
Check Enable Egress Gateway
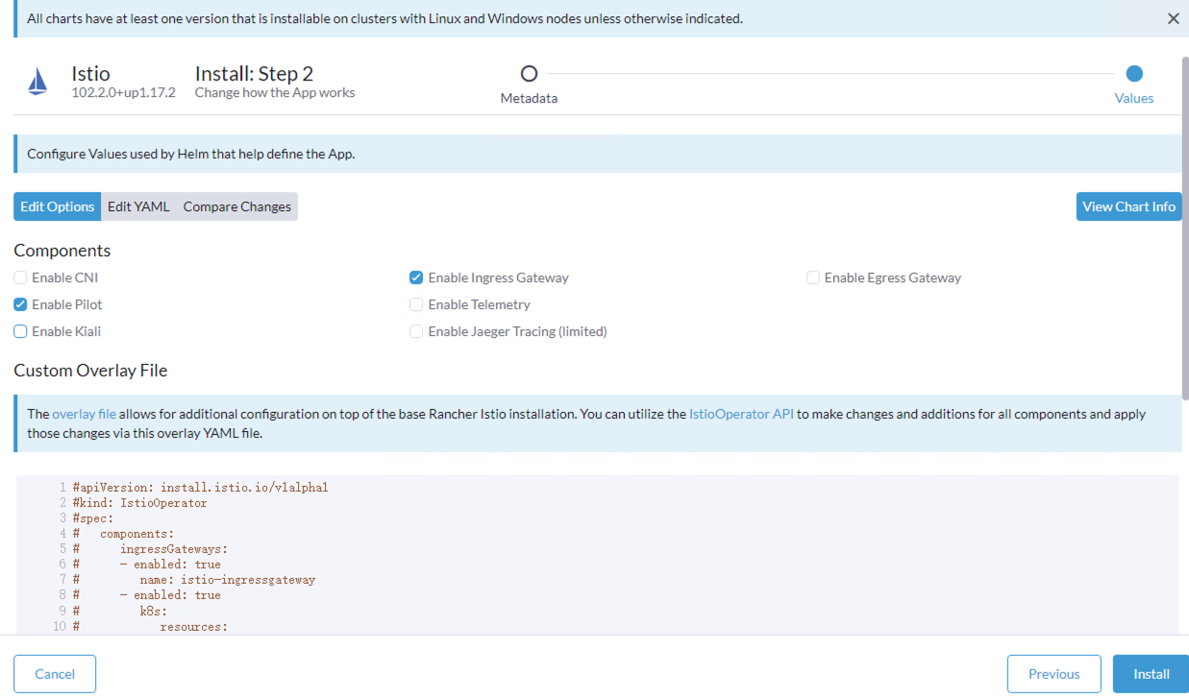point(813,277)
